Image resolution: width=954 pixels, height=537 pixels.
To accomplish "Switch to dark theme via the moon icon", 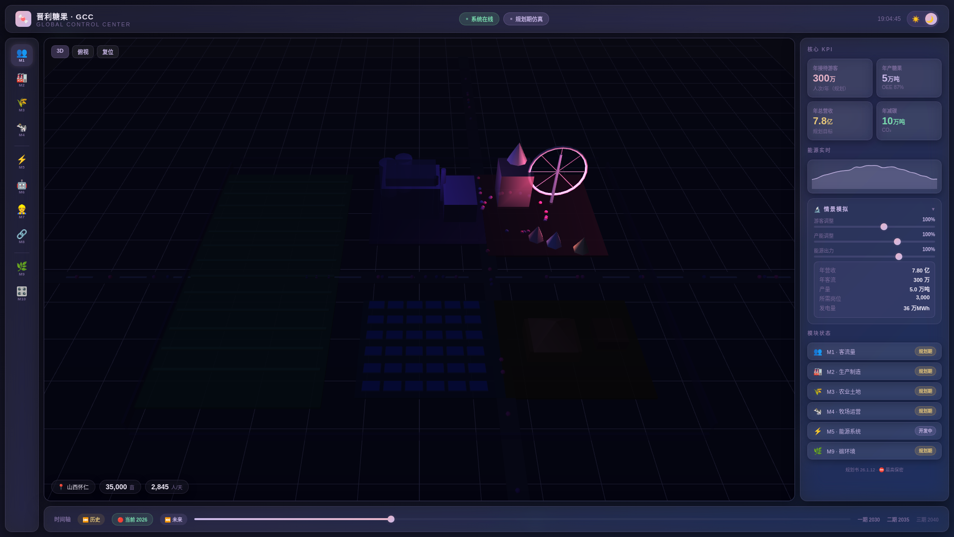I will point(931,19).
